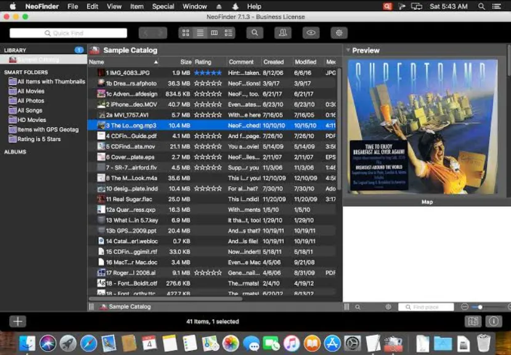Screen dimensions: 511x355
Task: Open the File menu
Action: 73,6
